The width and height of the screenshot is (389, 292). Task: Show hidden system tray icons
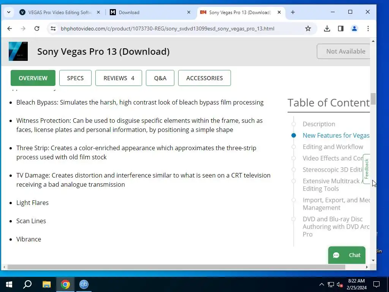point(321,284)
